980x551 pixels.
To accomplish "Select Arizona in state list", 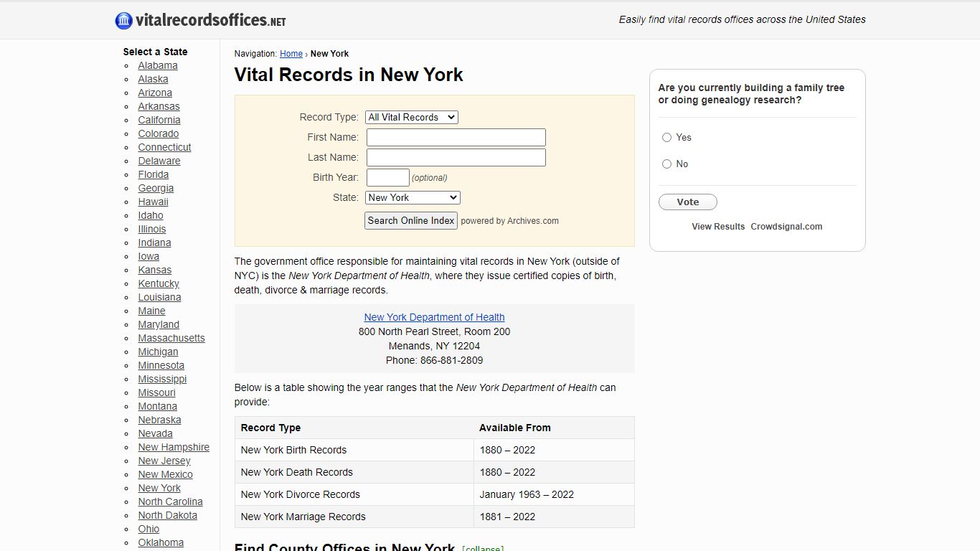I will (x=155, y=93).
